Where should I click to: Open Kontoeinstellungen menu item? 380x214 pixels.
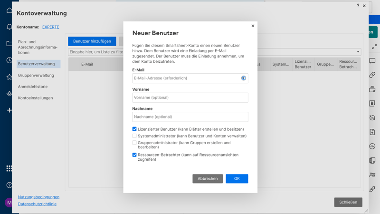coord(36,98)
